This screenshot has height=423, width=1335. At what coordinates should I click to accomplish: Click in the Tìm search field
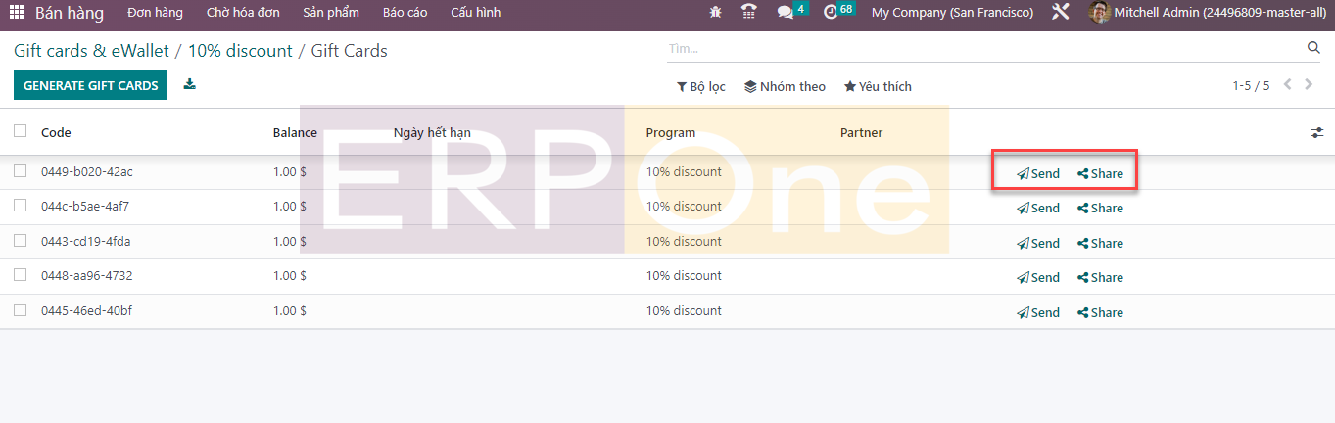point(979,48)
